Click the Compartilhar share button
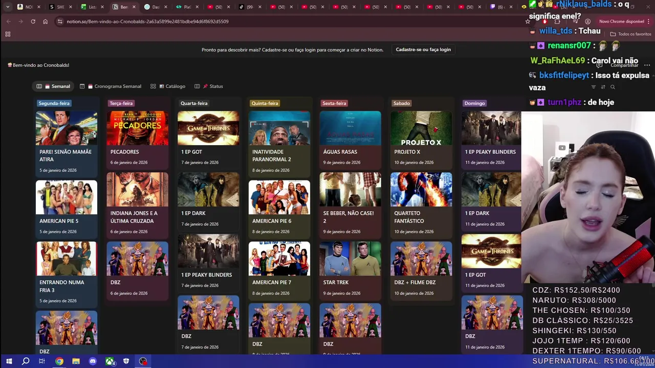This screenshot has height=368, width=655. (624, 65)
